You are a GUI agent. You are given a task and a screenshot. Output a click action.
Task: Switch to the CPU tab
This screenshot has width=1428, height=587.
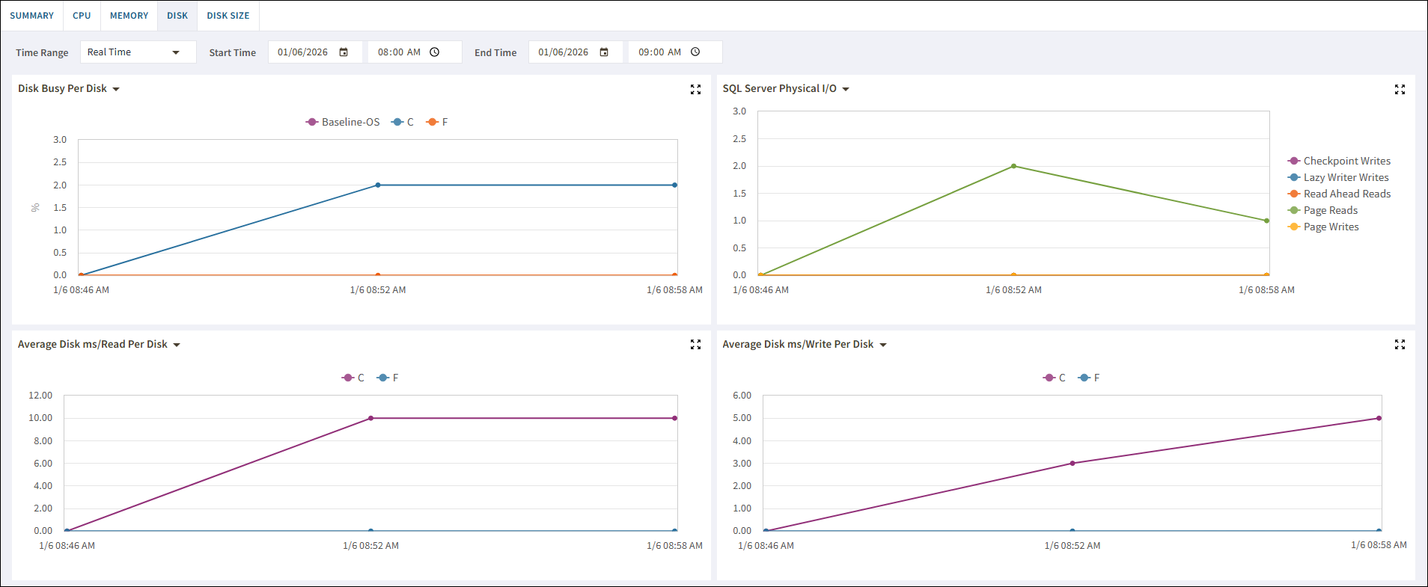click(82, 16)
